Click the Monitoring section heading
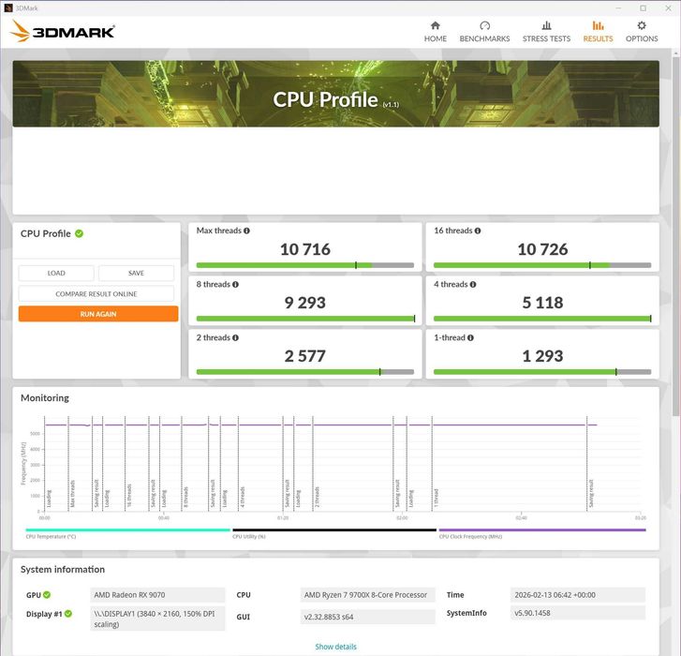 tap(45, 398)
